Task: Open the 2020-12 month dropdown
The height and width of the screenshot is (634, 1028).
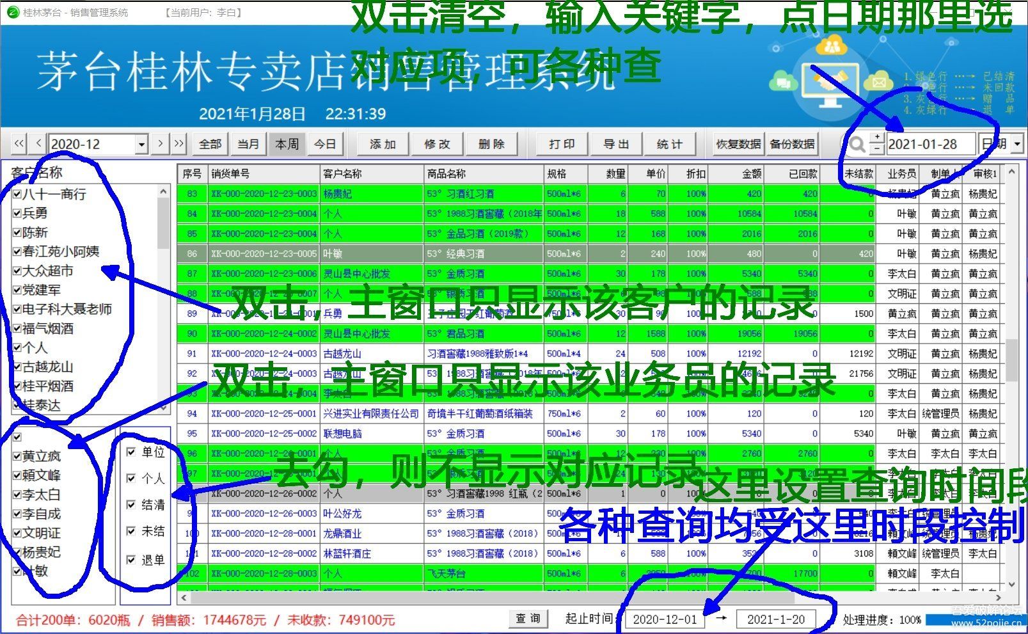Action: pyautogui.click(x=142, y=145)
